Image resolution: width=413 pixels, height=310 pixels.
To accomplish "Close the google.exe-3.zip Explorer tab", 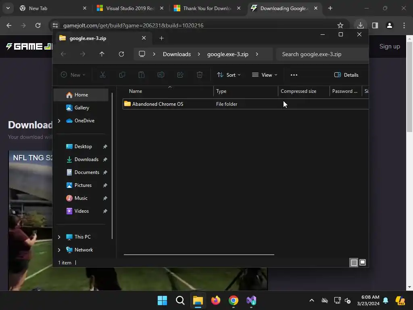I will [x=144, y=38].
